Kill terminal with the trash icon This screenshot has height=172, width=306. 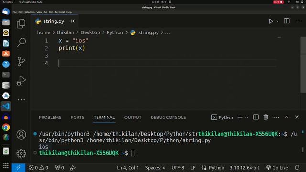coord(266,117)
